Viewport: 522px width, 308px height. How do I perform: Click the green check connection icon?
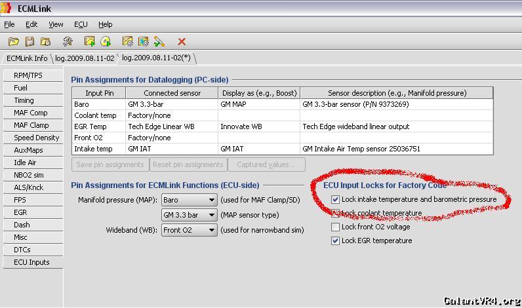(x=159, y=41)
